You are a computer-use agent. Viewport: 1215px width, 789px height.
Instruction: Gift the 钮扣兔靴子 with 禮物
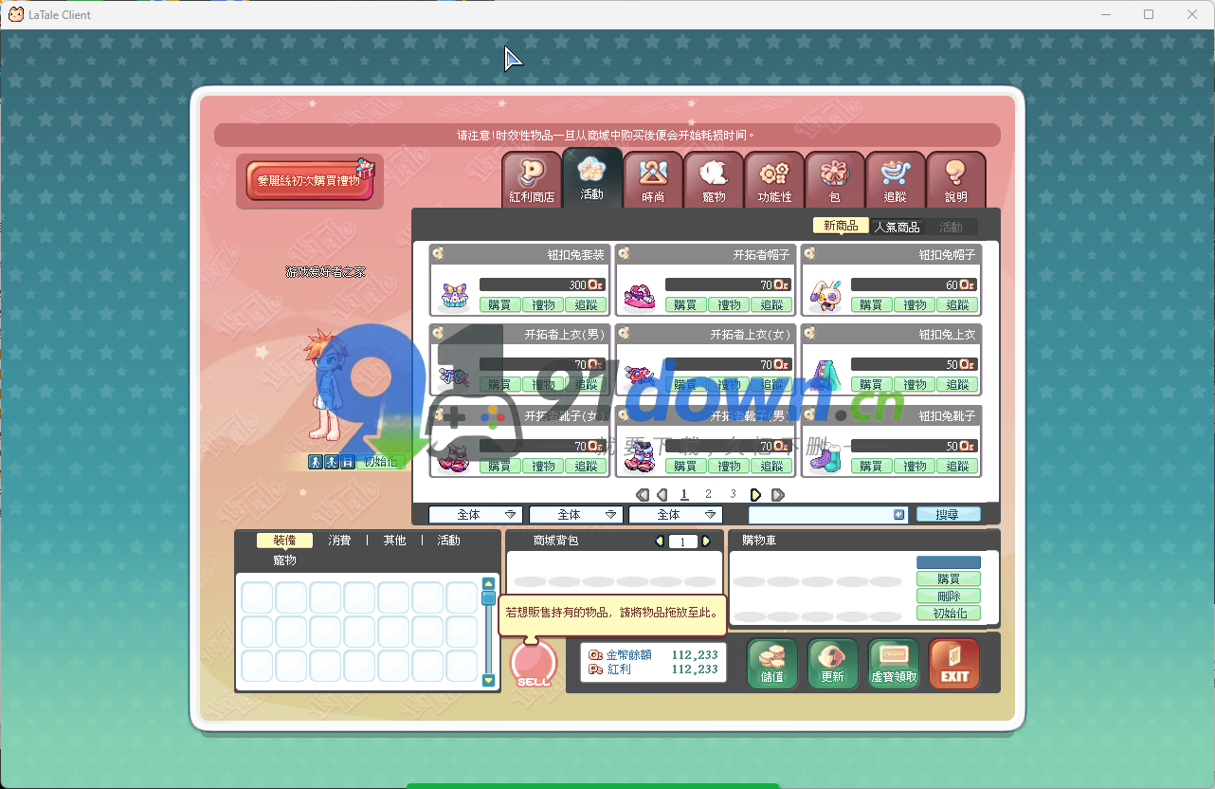coord(915,466)
